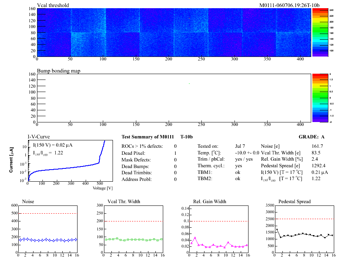Click the red dashed limit in Vcal Thr. Width plot

[x=134, y=221]
